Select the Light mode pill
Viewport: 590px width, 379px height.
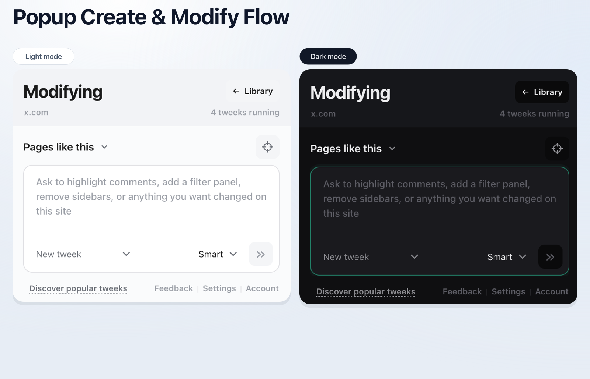point(43,56)
